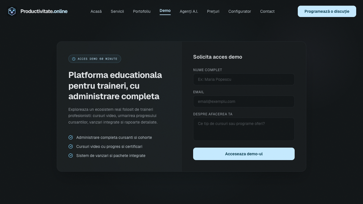Click checkmark icon beside Administrare completa cursanti

pos(71,137)
